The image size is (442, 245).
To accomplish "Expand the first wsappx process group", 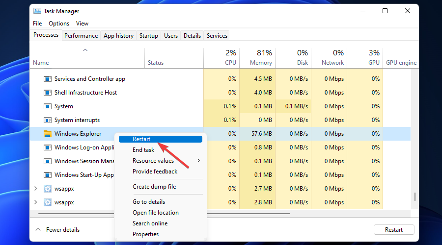I will click(36, 189).
